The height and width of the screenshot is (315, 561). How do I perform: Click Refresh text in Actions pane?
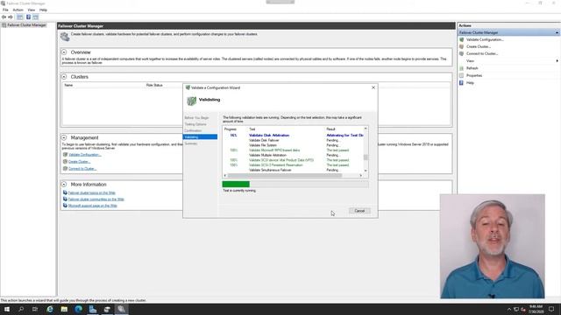point(472,68)
